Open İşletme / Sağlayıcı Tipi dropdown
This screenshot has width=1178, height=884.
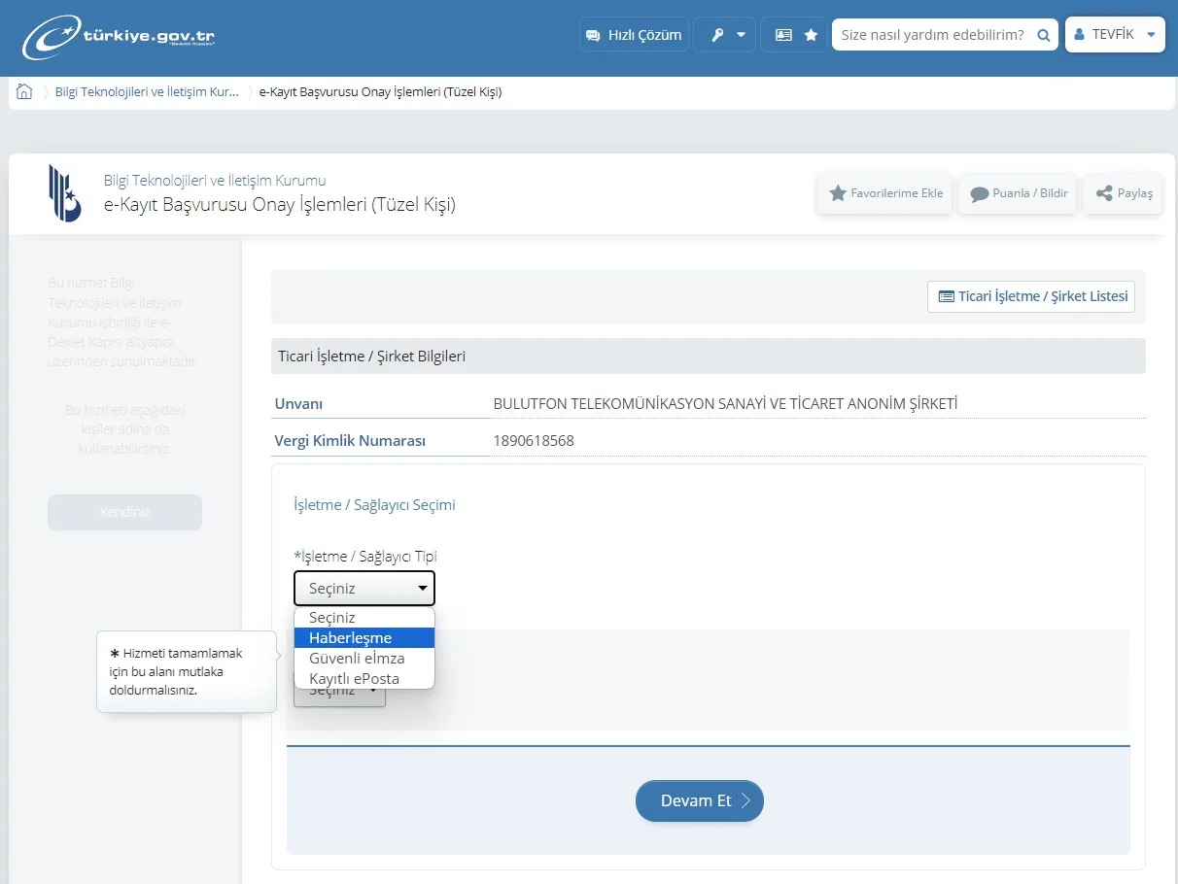click(x=364, y=589)
